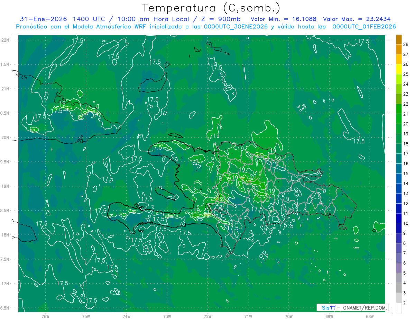The height and width of the screenshot is (321, 415).
Task: Click the "16" label on the color scale
Action: click(x=406, y=164)
